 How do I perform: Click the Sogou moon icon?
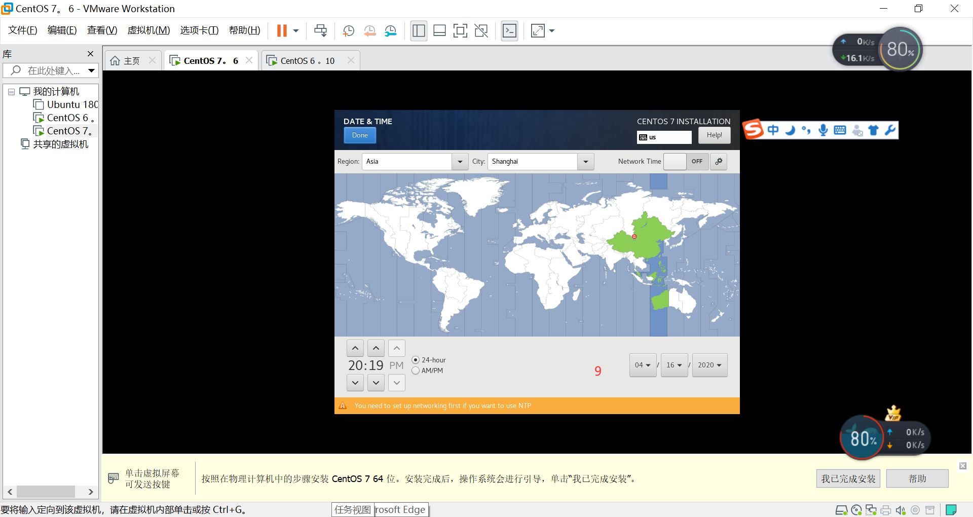(x=790, y=130)
